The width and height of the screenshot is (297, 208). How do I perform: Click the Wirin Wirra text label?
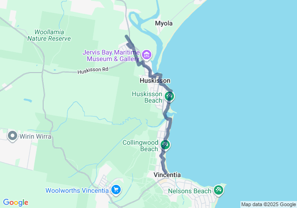35,136
